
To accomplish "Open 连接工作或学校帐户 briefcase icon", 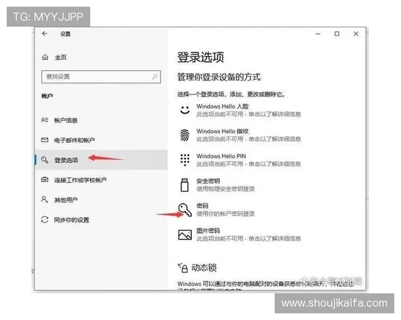I will pos(45,179).
